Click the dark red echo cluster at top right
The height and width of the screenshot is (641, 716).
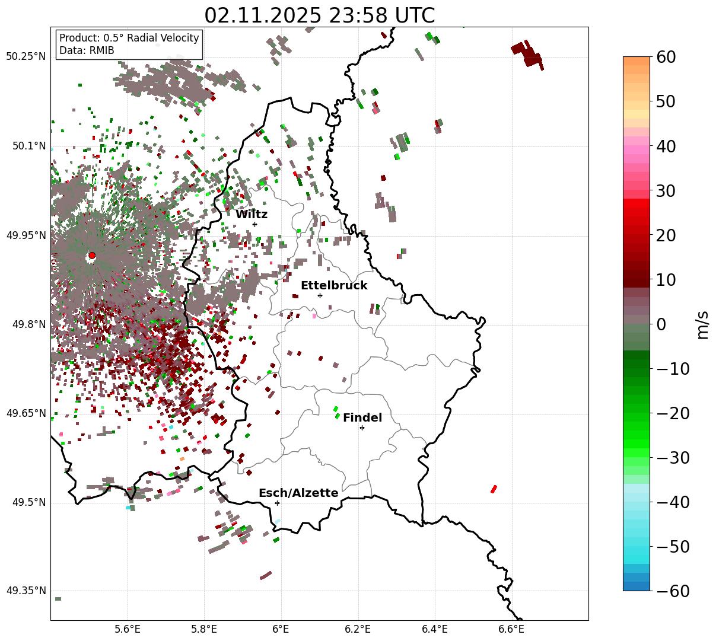point(528,55)
